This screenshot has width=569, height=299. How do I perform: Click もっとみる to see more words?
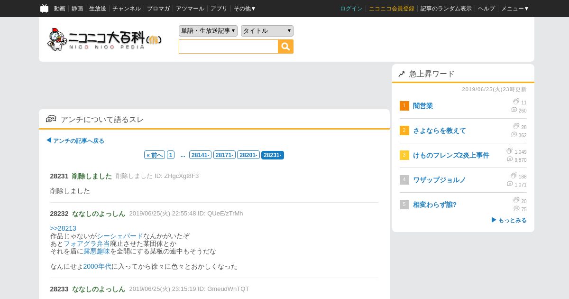point(509,220)
